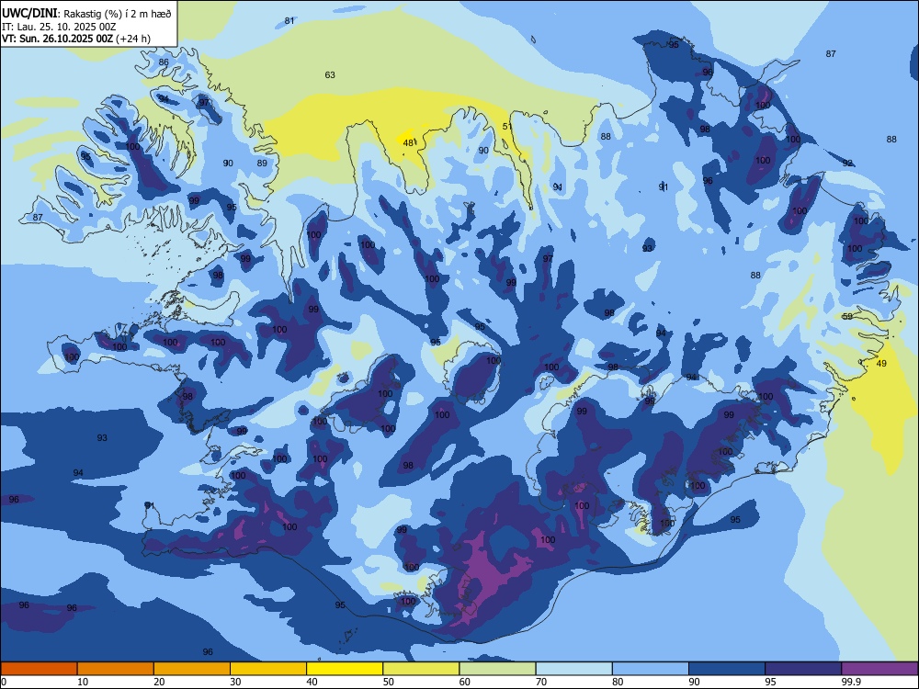Image resolution: width=919 pixels, height=689 pixels.
Task: Click the legend tick label '40'
Action: point(312,682)
